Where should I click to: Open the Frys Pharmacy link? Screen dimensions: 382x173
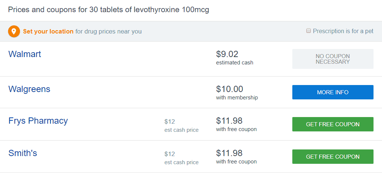coord(38,121)
